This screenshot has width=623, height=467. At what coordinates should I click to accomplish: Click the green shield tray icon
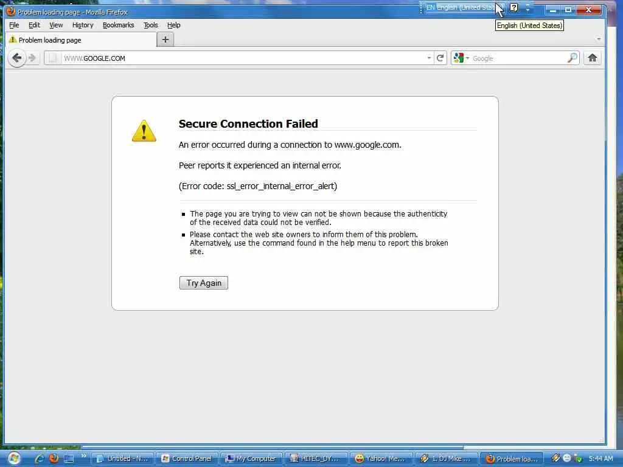coord(578,458)
